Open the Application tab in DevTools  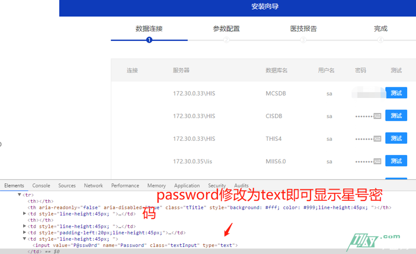187,185
